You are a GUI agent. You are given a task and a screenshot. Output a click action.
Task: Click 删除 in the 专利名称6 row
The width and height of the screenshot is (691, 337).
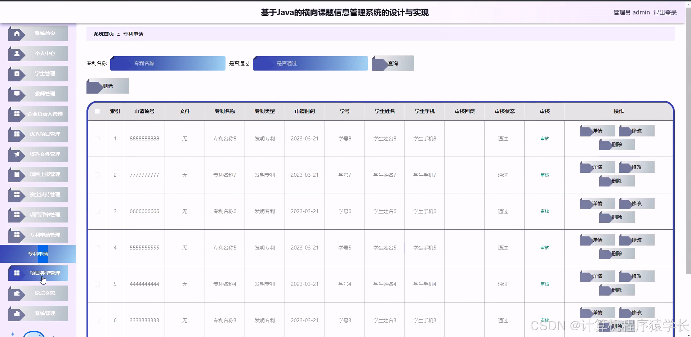pyautogui.click(x=617, y=217)
